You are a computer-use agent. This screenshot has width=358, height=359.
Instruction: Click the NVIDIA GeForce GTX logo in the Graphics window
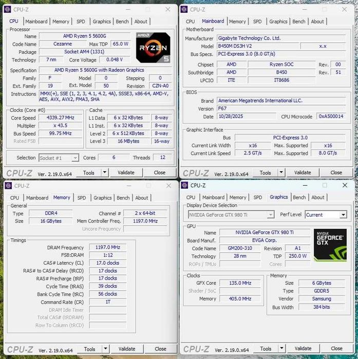tap(330, 245)
